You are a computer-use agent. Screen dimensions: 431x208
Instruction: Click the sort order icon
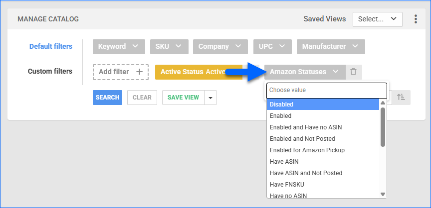pyautogui.click(x=401, y=98)
